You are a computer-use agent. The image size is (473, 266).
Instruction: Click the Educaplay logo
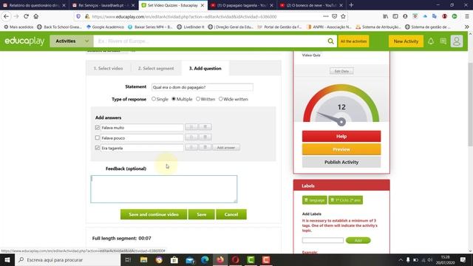tap(24, 41)
